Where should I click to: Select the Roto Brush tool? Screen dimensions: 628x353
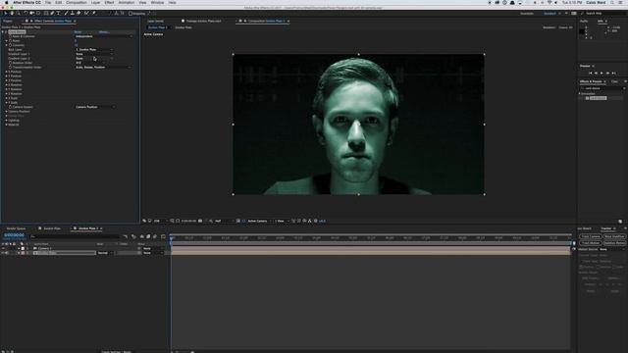point(86,13)
